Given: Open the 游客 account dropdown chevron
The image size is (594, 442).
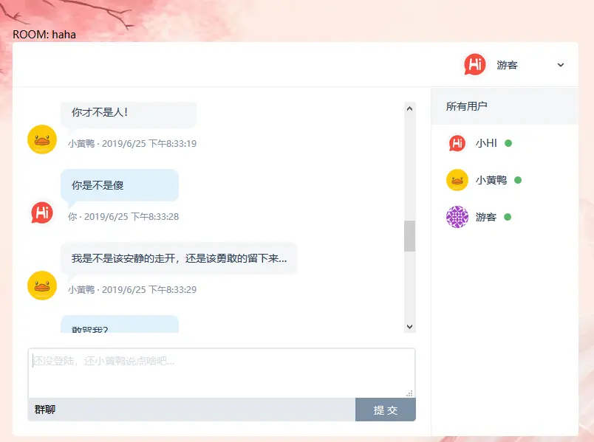Looking at the screenshot, I should (x=560, y=65).
